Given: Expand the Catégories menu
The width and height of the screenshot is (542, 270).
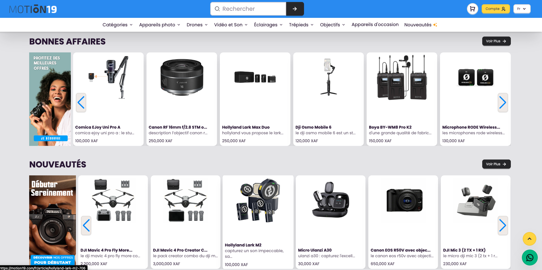Looking at the screenshot, I should pyautogui.click(x=117, y=25).
